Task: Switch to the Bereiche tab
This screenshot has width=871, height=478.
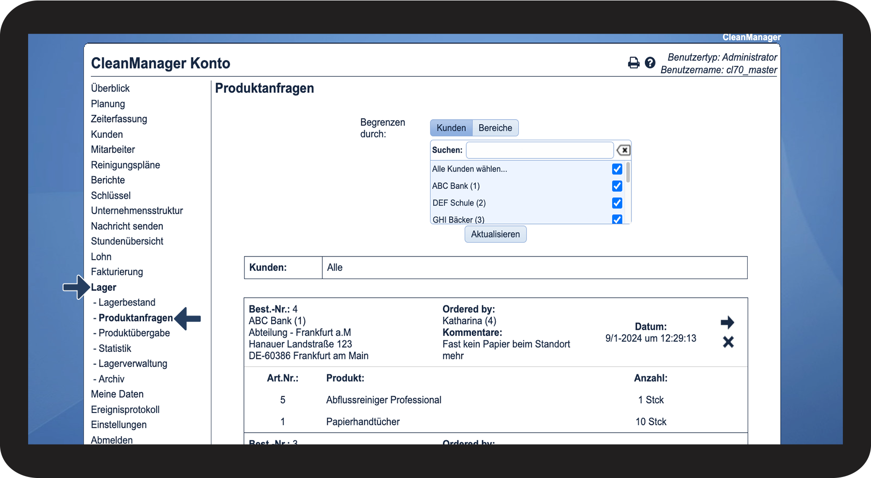Action: tap(495, 128)
